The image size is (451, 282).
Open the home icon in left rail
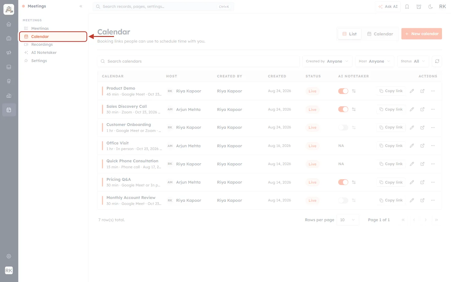[9, 24]
